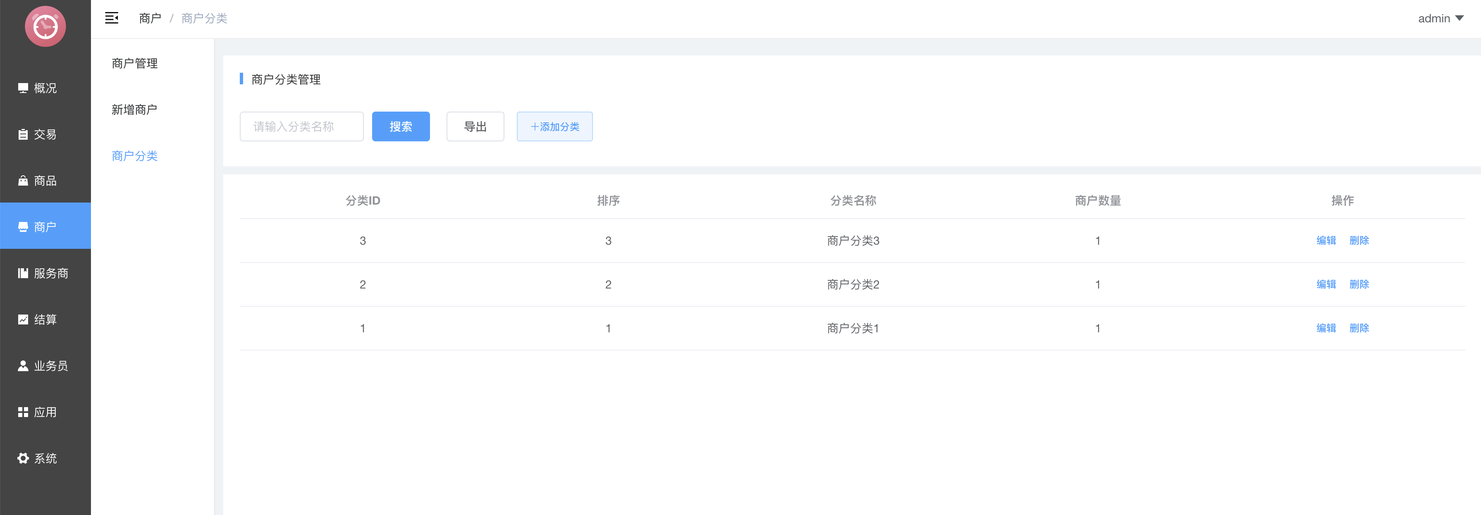The width and height of the screenshot is (1481, 515).
Task: Open 系统 gear icon in sidebar
Action: [23, 458]
